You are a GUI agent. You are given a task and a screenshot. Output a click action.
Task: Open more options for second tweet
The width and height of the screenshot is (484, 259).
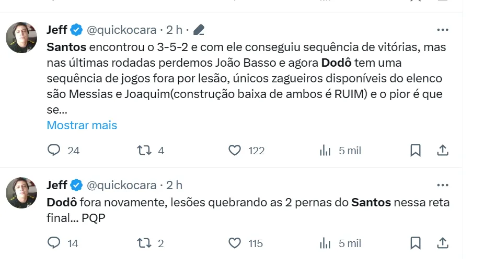442,185
